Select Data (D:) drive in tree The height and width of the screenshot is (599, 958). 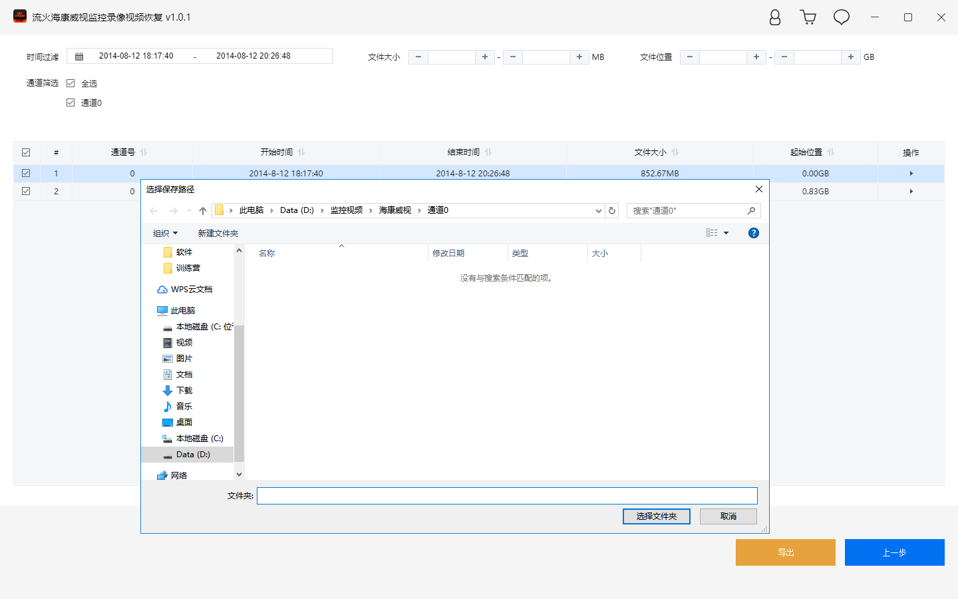click(x=187, y=455)
